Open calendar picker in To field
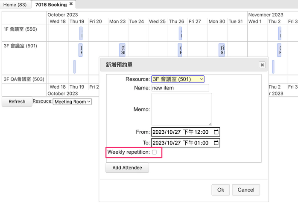This screenshot has width=298, height=204. pyautogui.click(x=216, y=143)
